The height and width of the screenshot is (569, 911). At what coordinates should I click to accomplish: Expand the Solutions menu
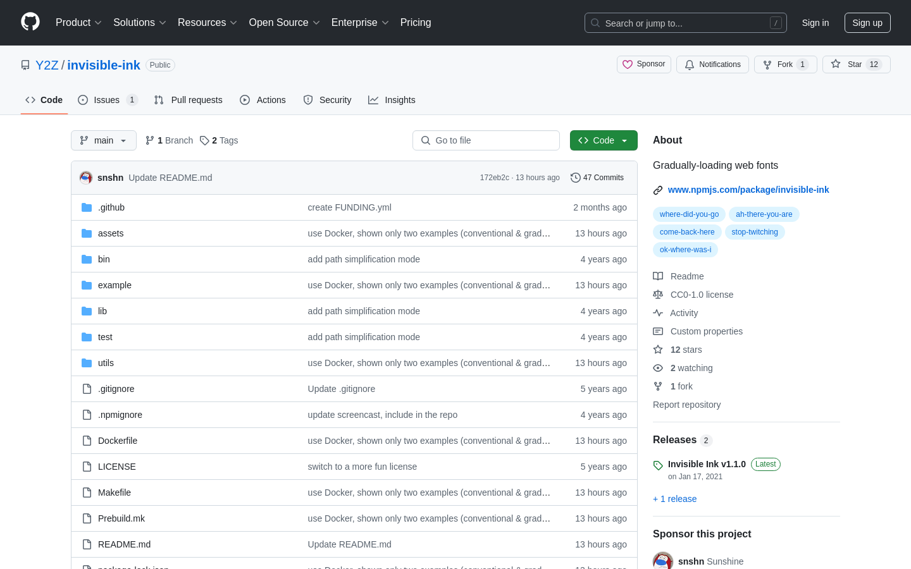tap(140, 22)
